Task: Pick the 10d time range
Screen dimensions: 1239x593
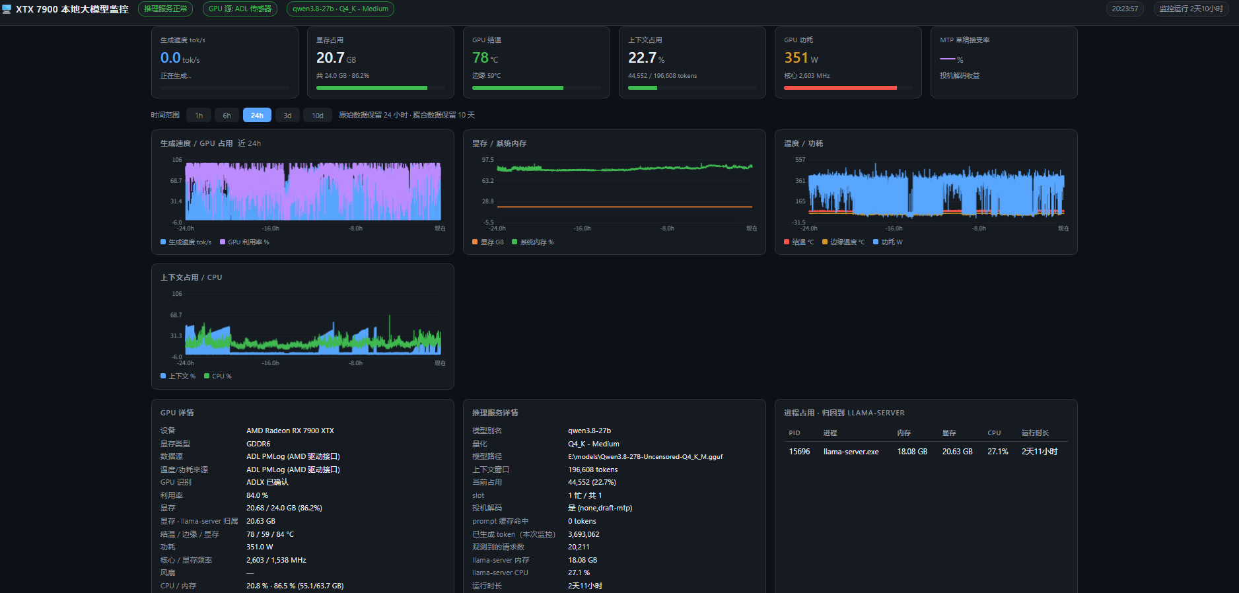Action: click(x=318, y=116)
